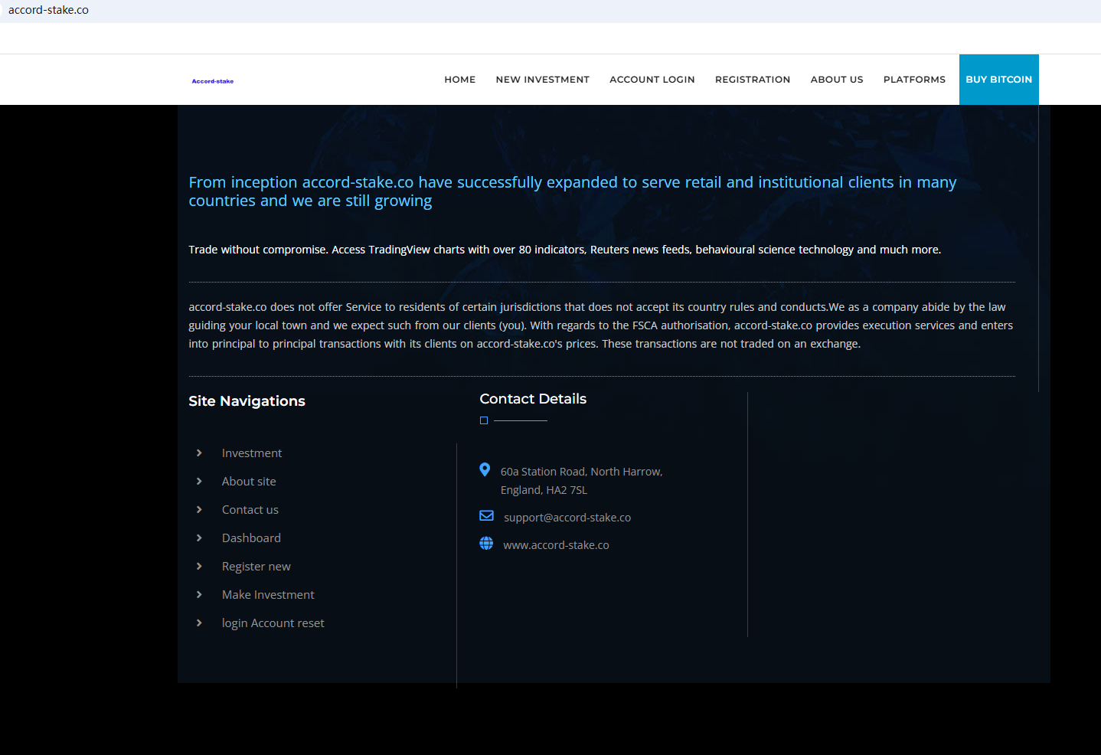The width and height of the screenshot is (1101, 755).
Task: Select REGISTRATION in the top menu
Action: (753, 80)
